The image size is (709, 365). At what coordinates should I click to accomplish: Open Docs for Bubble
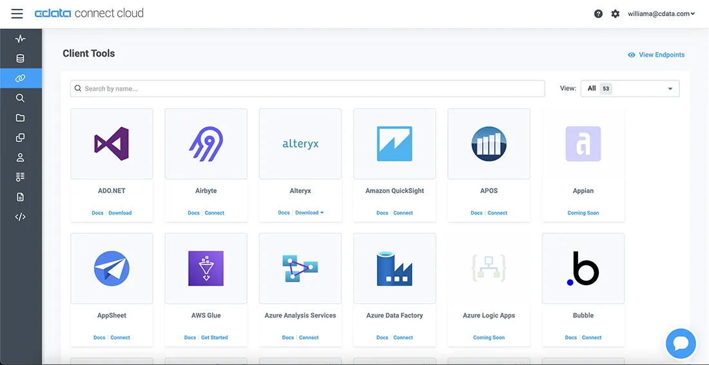click(571, 337)
